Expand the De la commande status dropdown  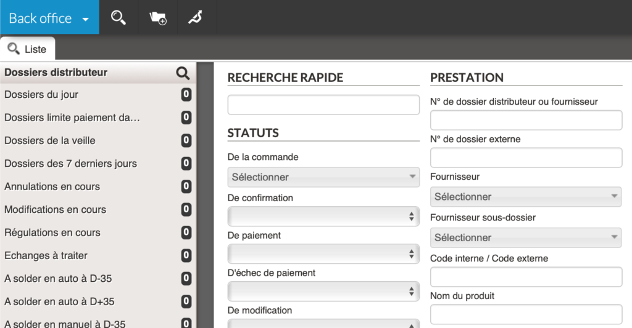pyautogui.click(x=323, y=177)
